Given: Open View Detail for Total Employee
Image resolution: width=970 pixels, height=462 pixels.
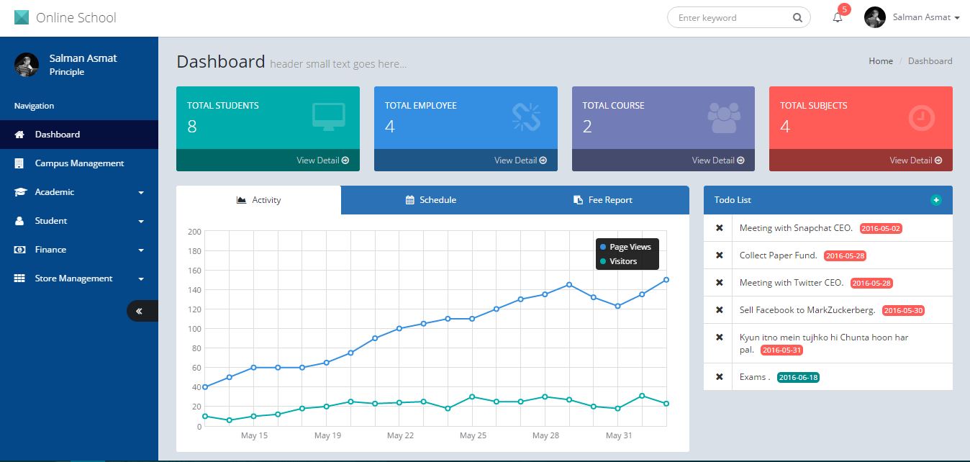Looking at the screenshot, I should 520,160.
